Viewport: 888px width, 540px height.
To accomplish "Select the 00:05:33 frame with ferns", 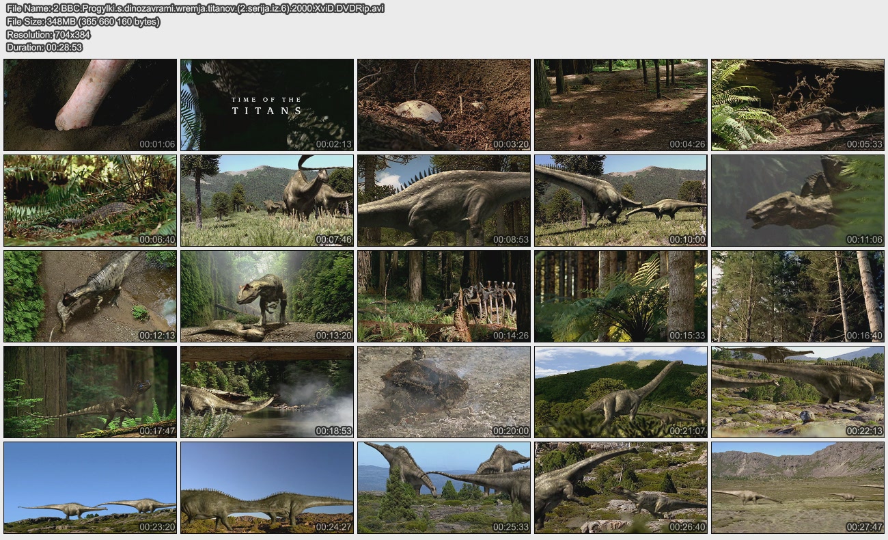I will click(x=797, y=105).
